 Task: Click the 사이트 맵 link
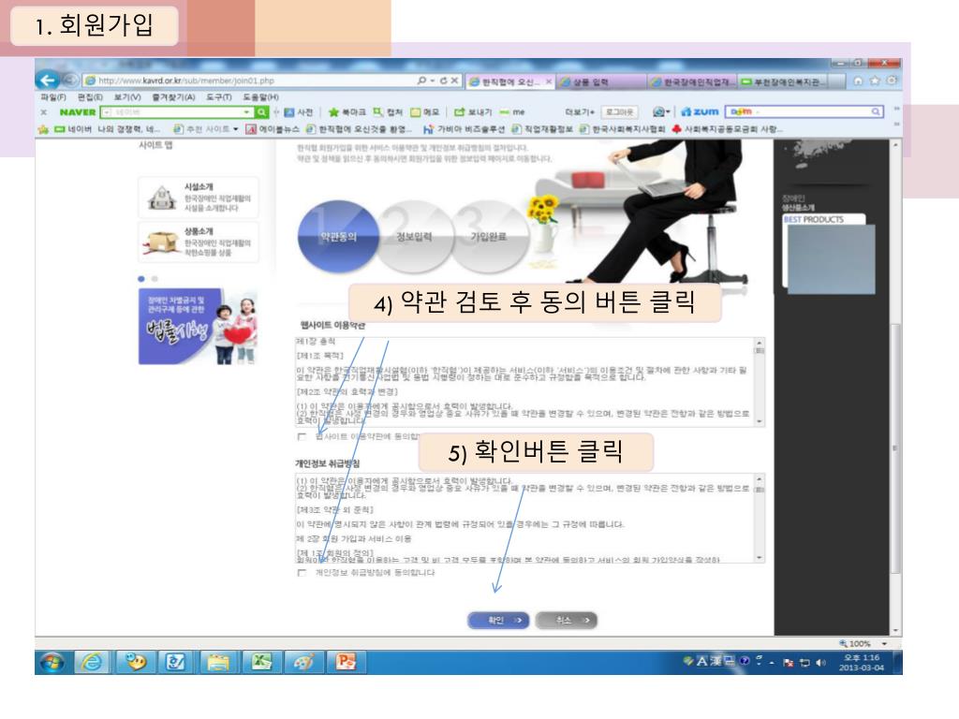pos(155,145)
